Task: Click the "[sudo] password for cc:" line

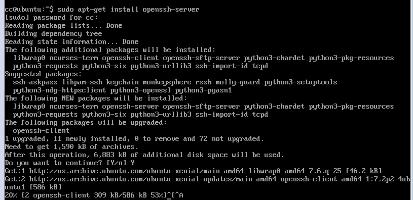Action: coord(51,18)
